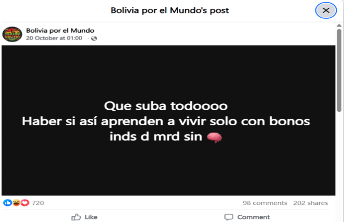Click the speech bubble Comment icon
344x222 pixels.
[x=229, y=217]
